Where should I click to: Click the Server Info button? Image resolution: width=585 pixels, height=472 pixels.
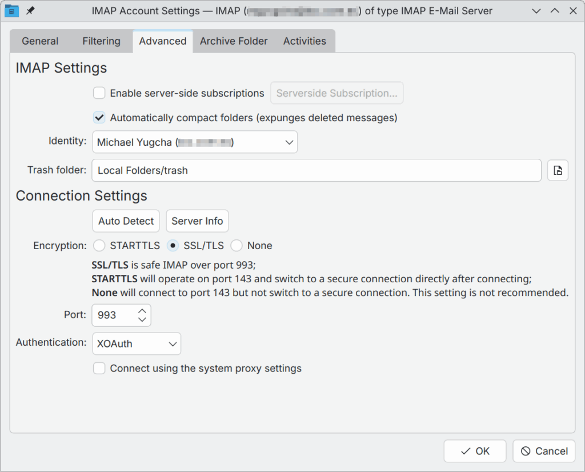[x=197, y=221]
